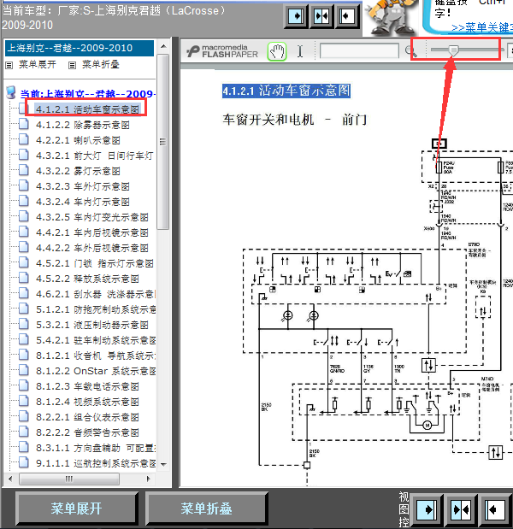Click top toolbar right-arrow view button
The height and width of the screenshot is (529, 513).
(x=296, y=16)
